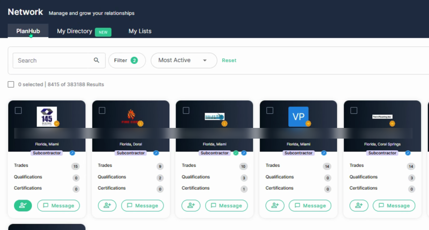Select the 145 Building card checkbox
The image size is (429, 230).
pyautogui.click(x=18, y=111)
